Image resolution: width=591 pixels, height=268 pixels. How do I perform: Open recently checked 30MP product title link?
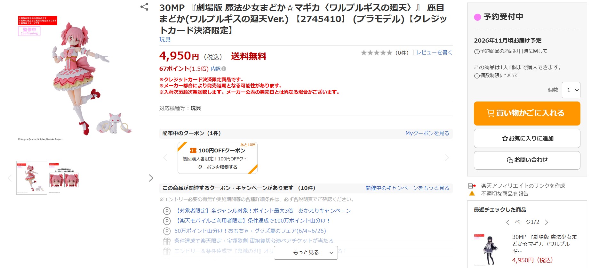click(544, 244)
